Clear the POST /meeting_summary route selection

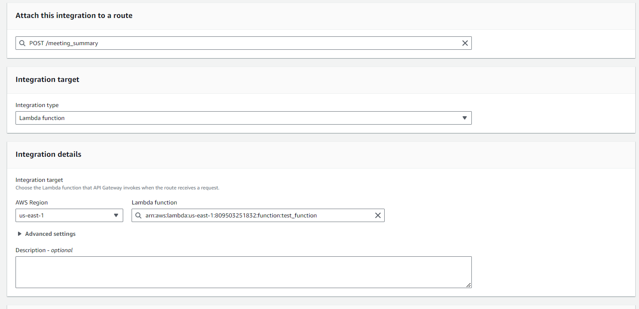(465, 43)
